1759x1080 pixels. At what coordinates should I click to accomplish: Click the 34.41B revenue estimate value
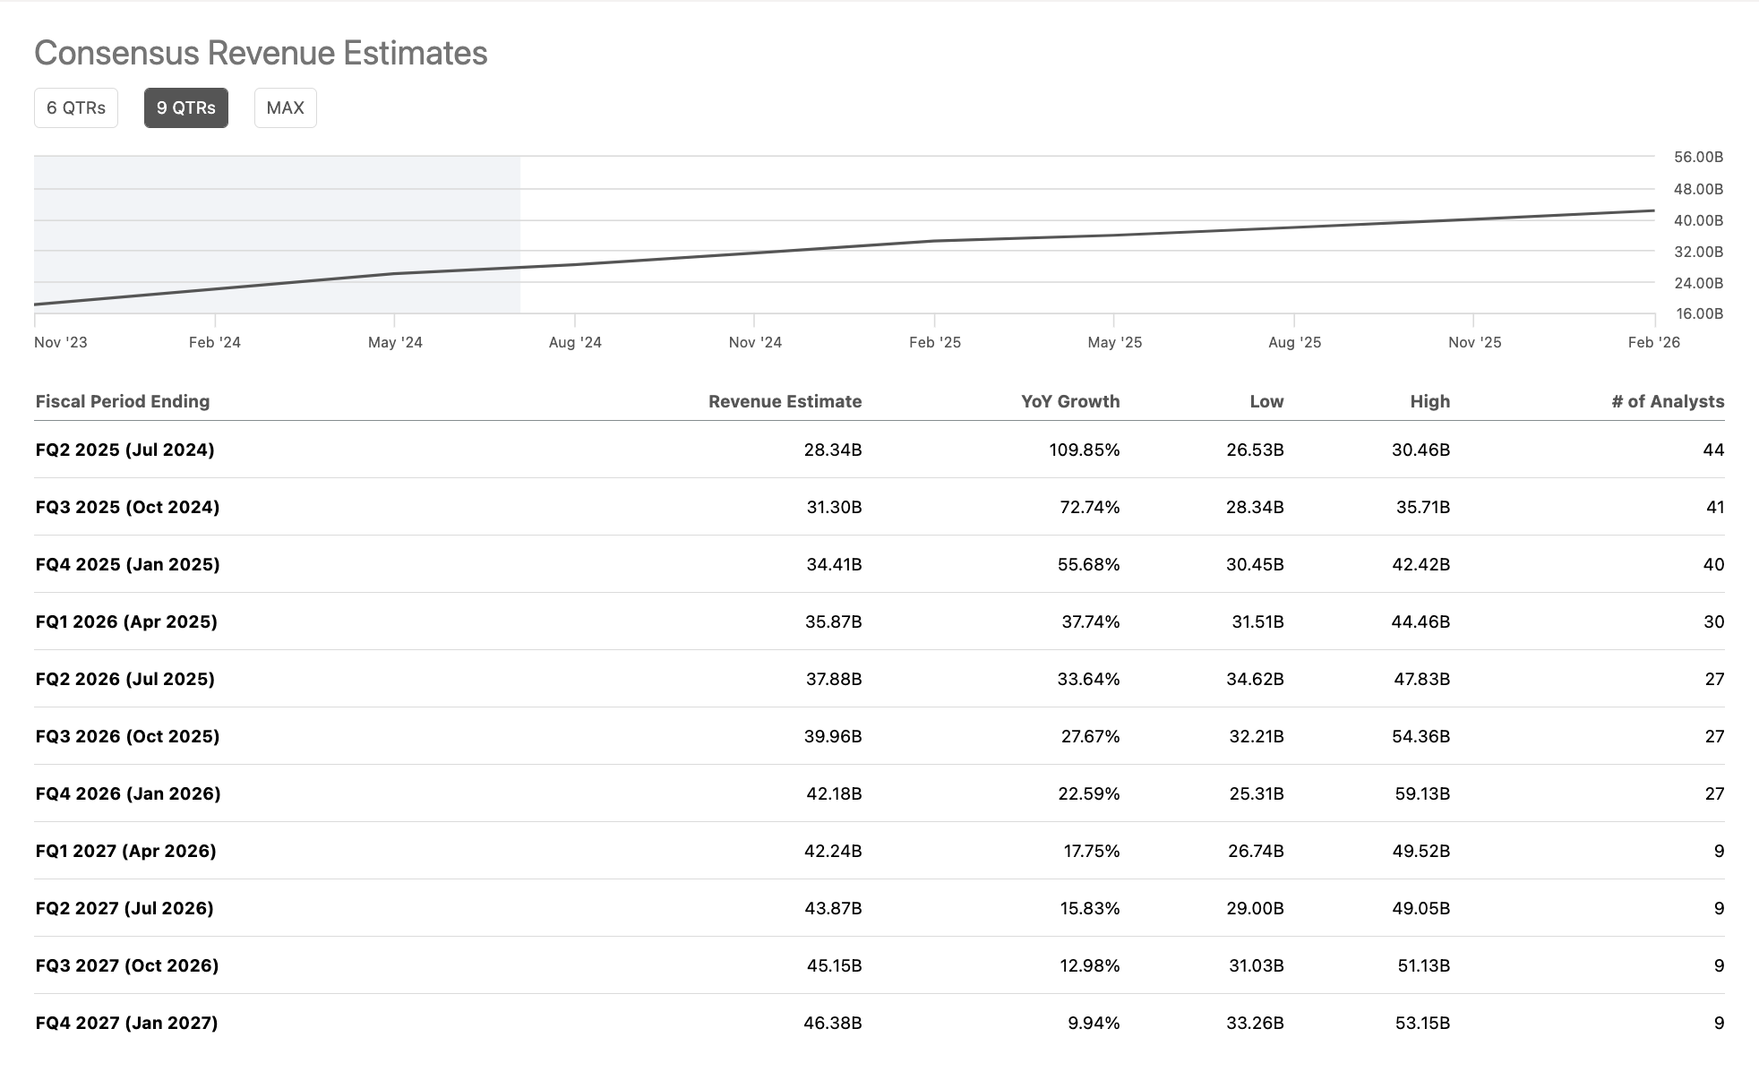point(834,564)
